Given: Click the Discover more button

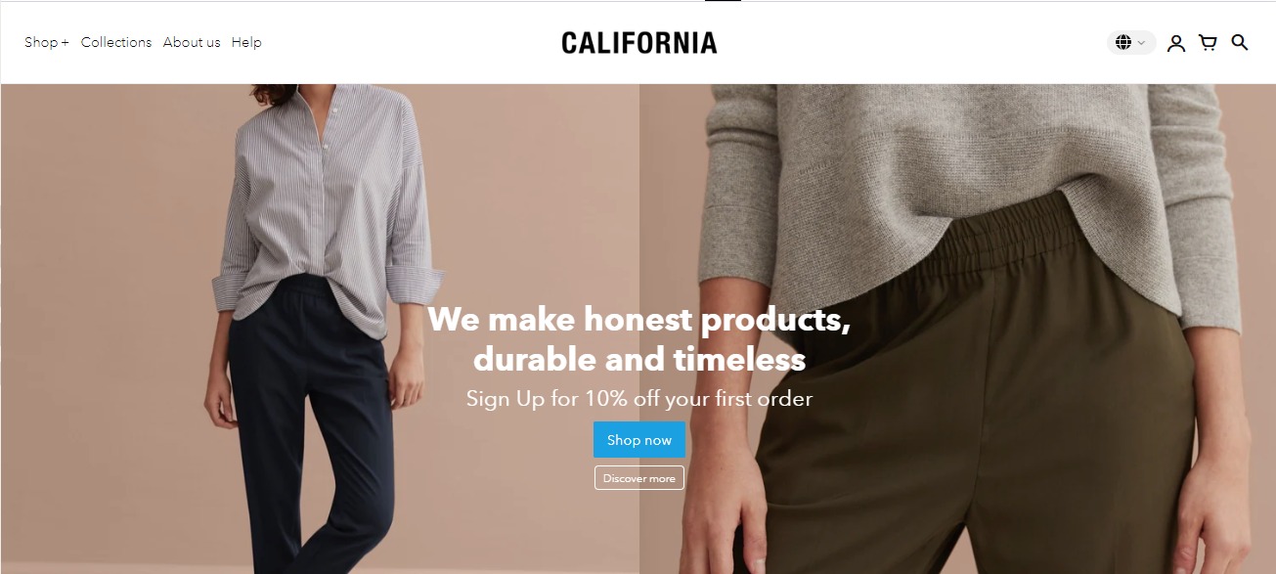Looking at the screenshot, I should pos(639,478).
